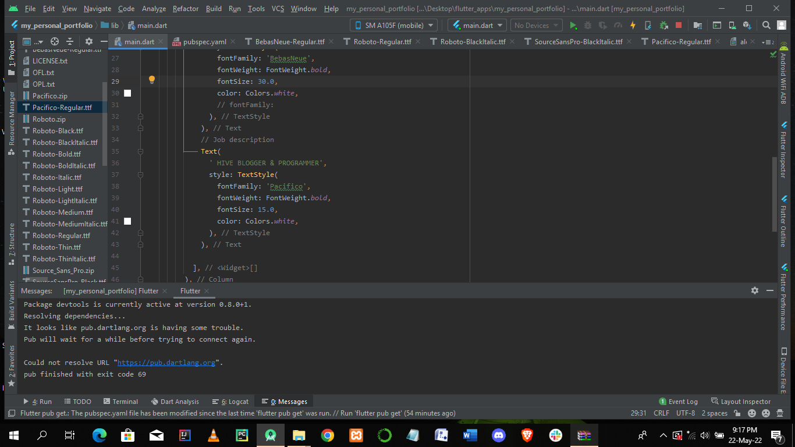Open Flutter Inspector side panel
This screenshot has height=447, width=795.
pos(783,150)
